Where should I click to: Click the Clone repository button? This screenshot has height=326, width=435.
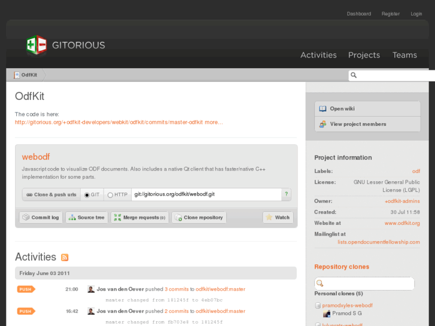[x=199, y=218]
